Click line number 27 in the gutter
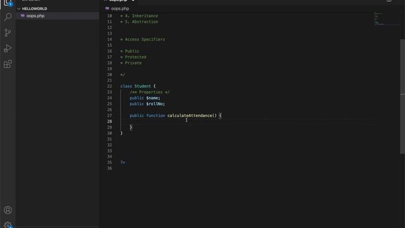The image size is (405, 228). pos(109,115)
